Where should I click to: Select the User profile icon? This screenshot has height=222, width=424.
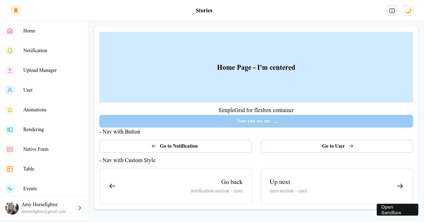(x=10, y=90)
